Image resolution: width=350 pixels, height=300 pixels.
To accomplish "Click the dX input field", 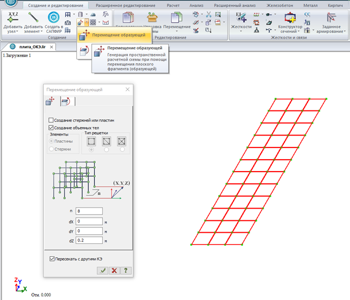I will 89,221.
